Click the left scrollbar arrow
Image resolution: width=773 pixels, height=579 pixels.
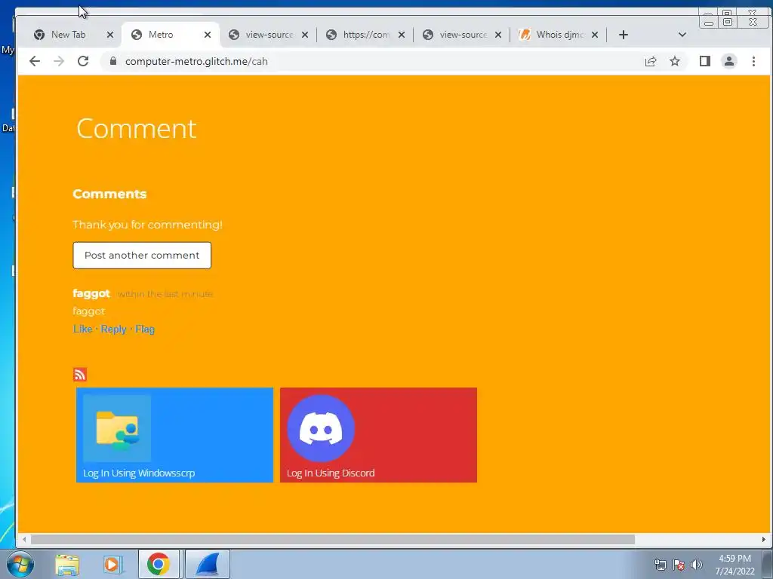[23, 540]
